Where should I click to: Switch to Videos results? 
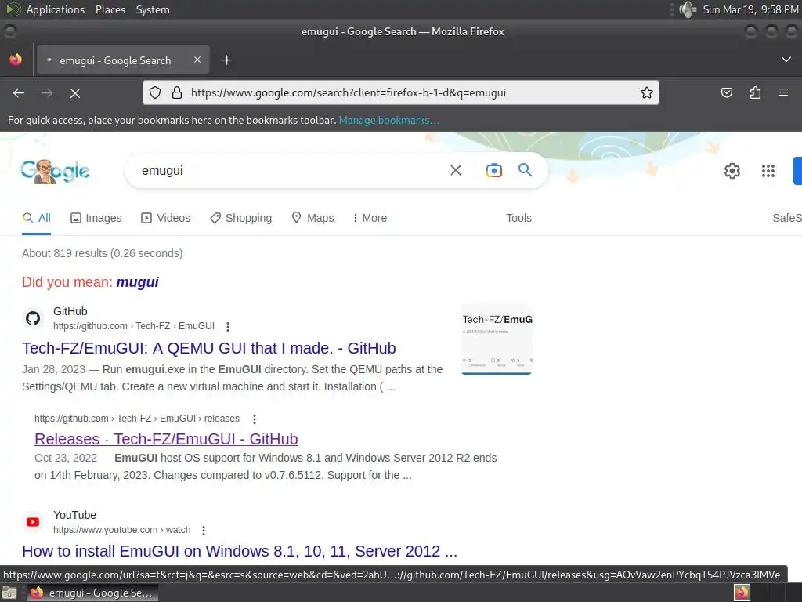click(166, 218)
